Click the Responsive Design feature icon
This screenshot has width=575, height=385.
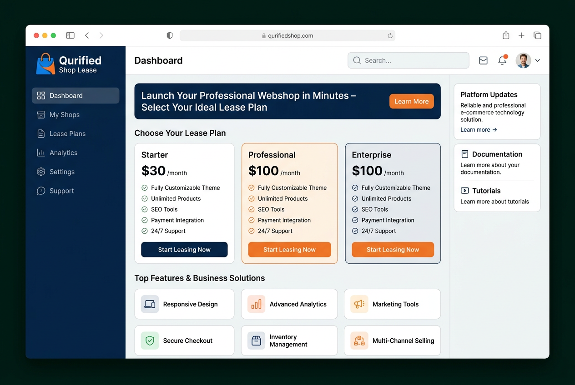coord(150,304)
